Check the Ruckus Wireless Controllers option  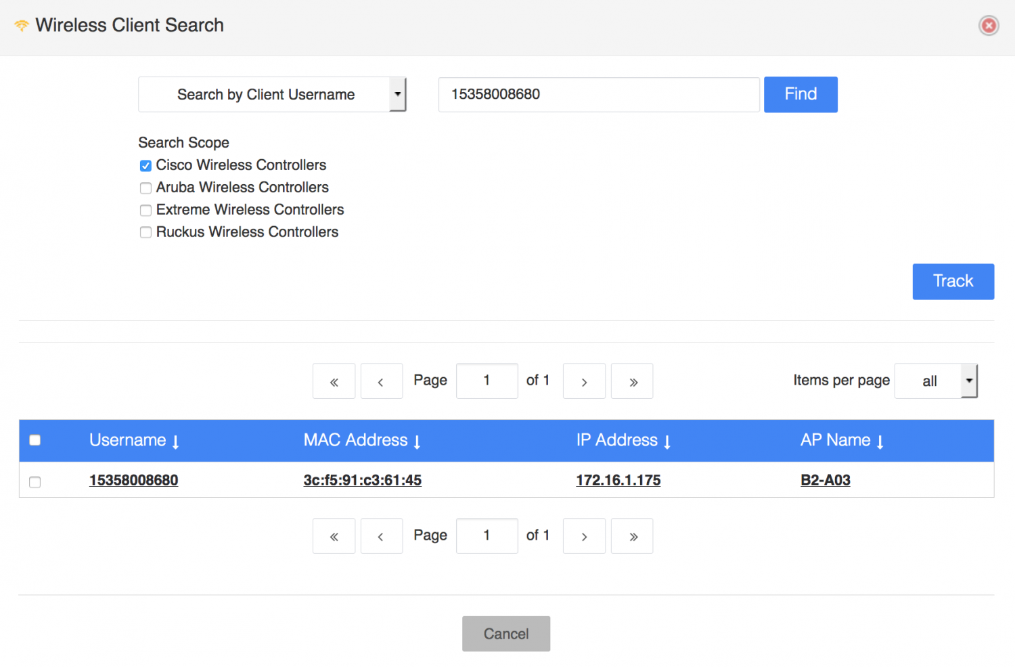[145, 232]
